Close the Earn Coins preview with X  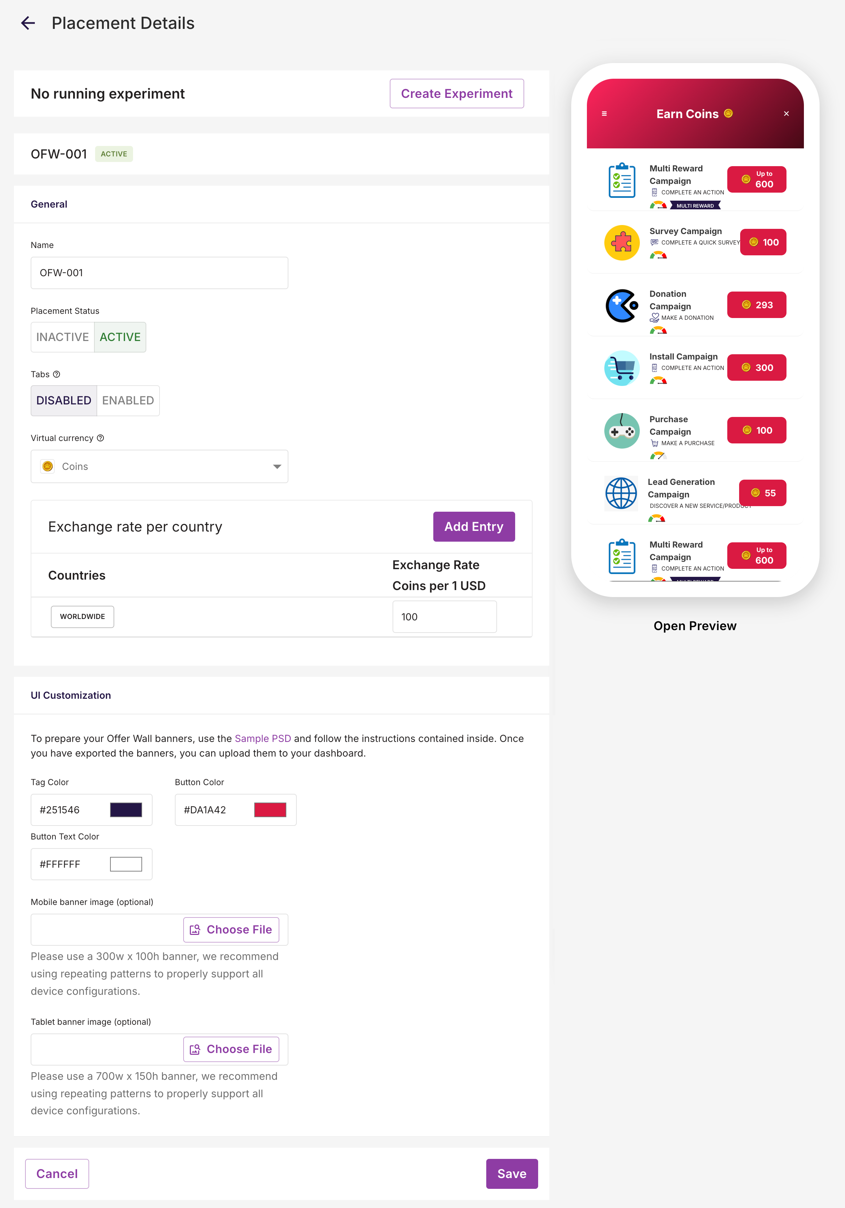[x=786, y=114]
